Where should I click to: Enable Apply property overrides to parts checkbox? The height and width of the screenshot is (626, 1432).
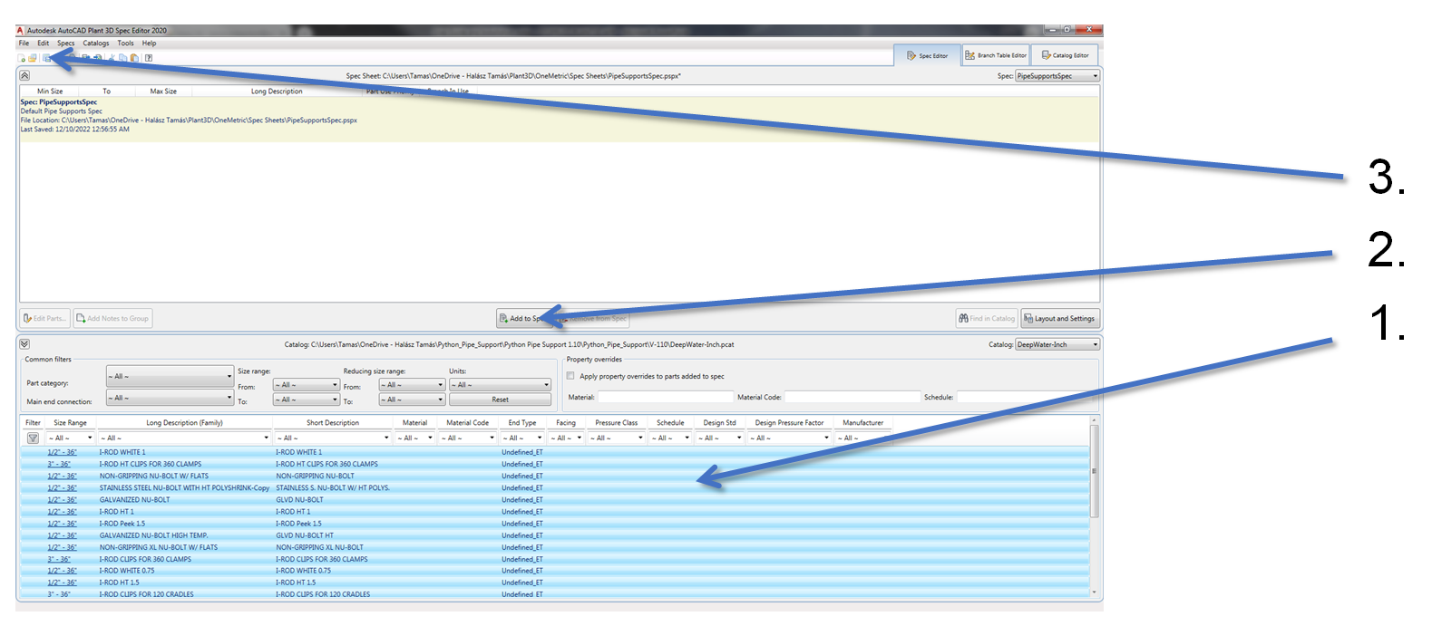pyautogui.click(x=570, y=376)
